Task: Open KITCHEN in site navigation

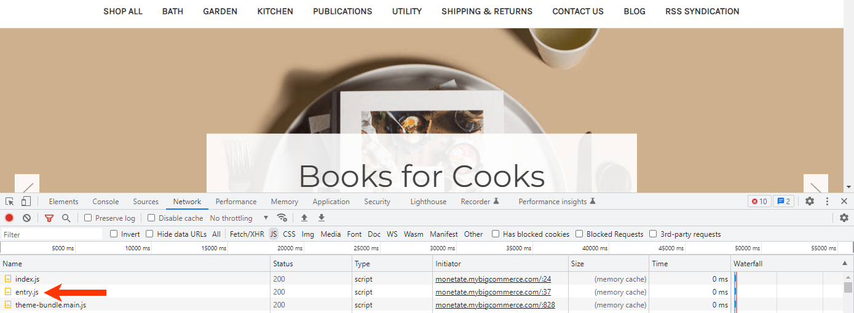Action: point(275,11)
